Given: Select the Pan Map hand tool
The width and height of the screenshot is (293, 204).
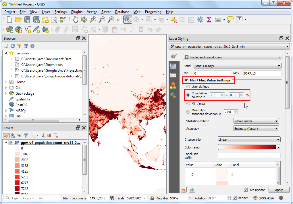Looking at the screenshot, I should coord(75,20).
